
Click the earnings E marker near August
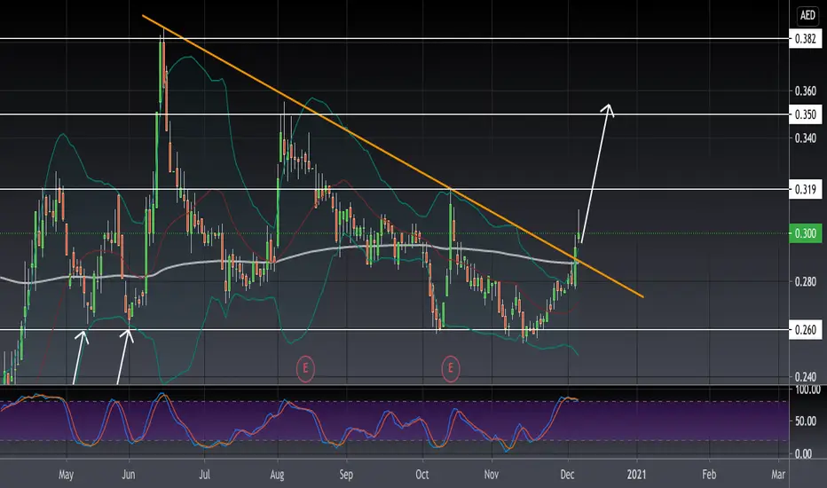305,367
